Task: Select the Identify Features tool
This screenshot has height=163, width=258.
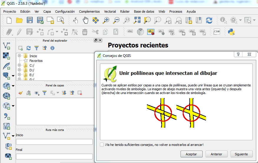Action: point(223,20)
